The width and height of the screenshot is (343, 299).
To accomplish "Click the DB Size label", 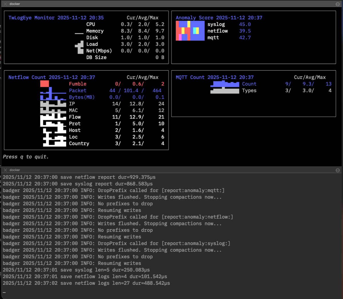I will coord(96,57).
